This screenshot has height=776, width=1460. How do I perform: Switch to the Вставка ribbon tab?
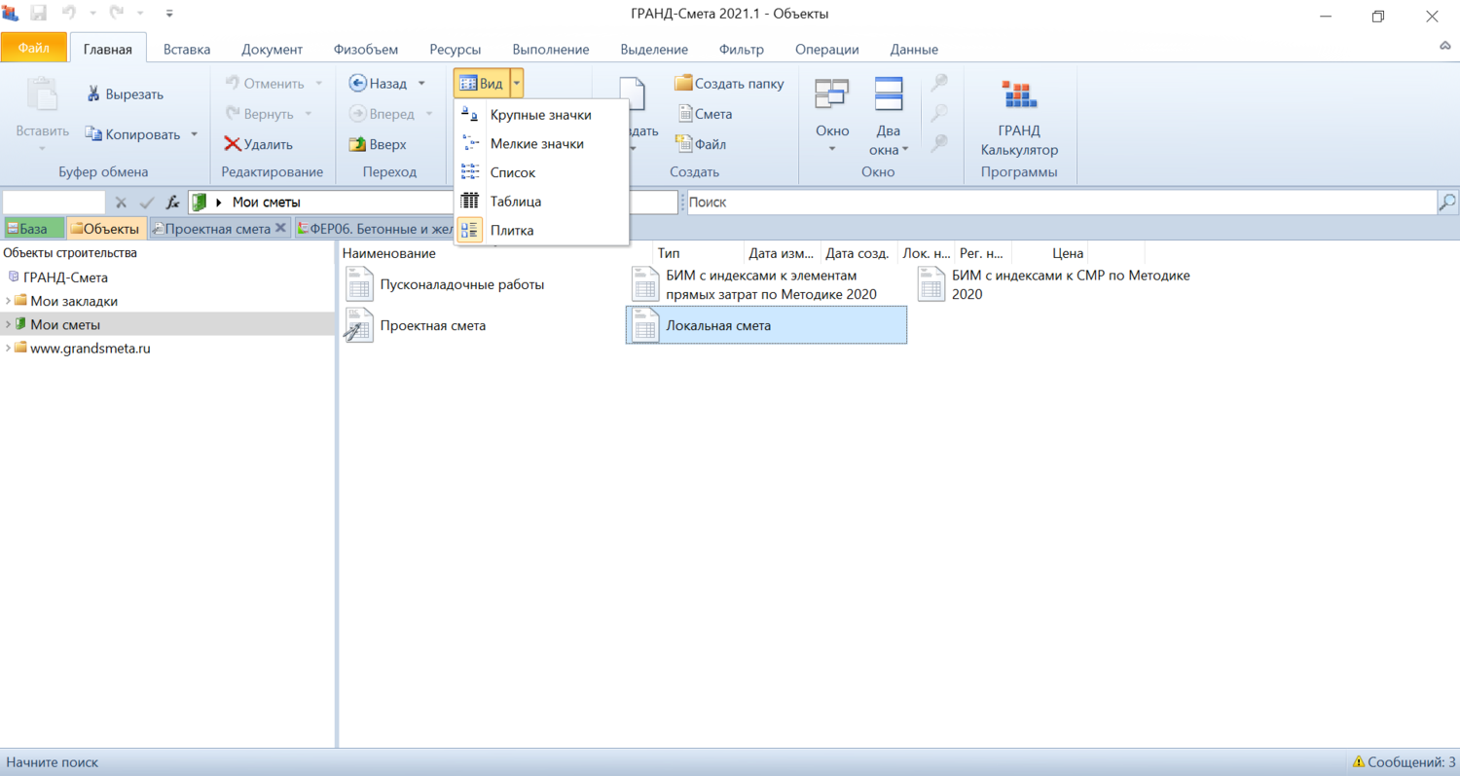point(187,49)
